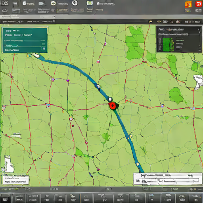
Task: Click the white label box at the map's bottom left
Action: (x=16, y=180)
